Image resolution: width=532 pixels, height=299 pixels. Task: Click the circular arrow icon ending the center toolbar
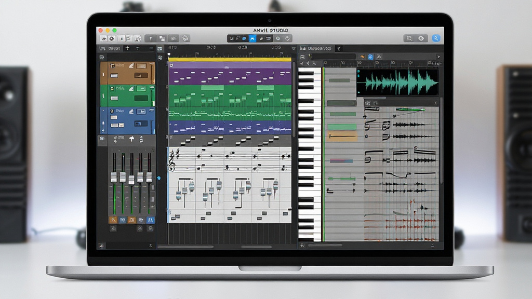pos(287,38)
